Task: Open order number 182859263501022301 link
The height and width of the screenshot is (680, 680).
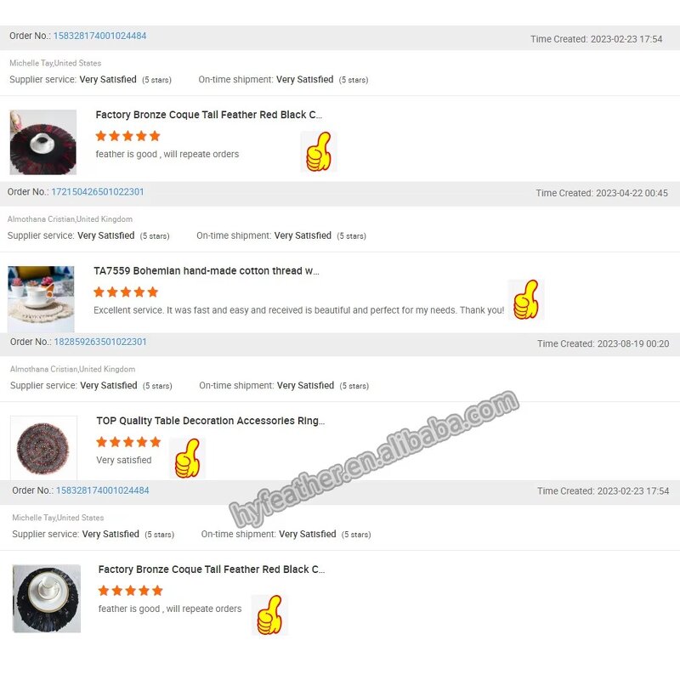Action: tap(100, 342)
